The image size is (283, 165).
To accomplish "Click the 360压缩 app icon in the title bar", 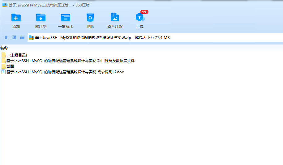I will point(5,5).
